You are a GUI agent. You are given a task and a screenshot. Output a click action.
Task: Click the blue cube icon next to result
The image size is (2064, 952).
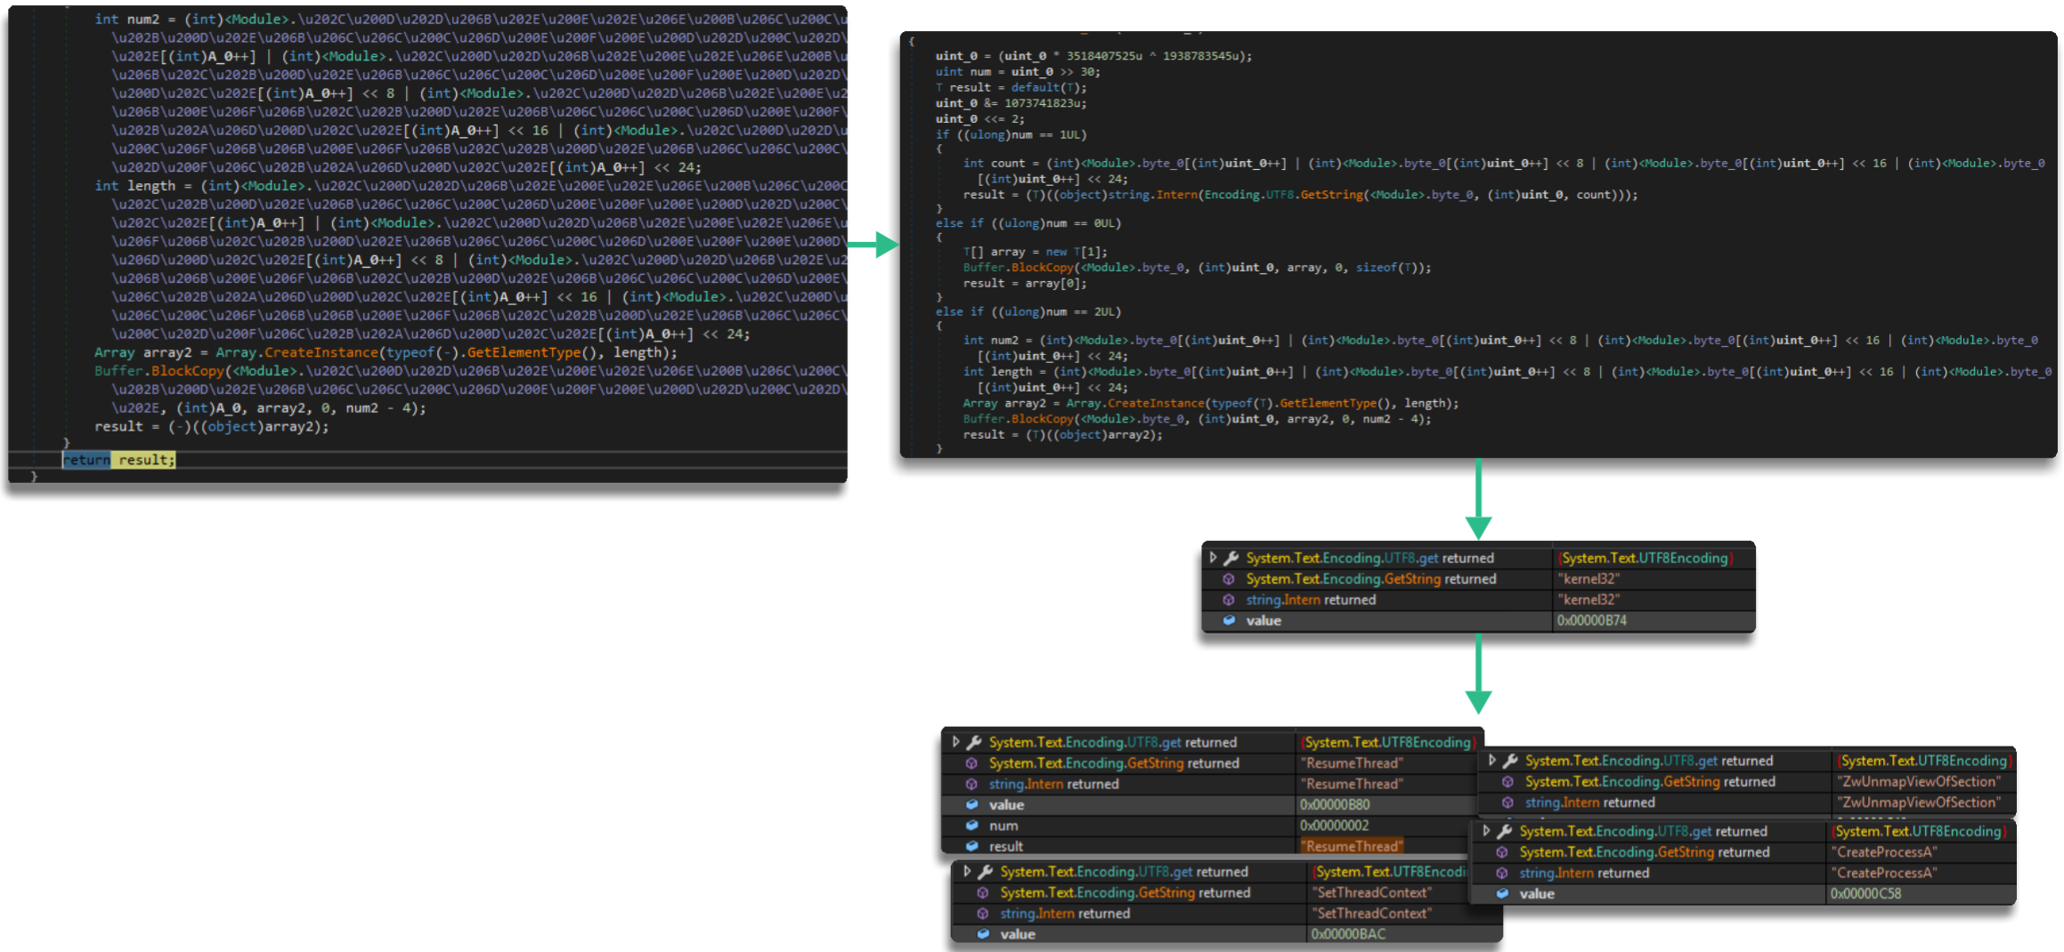click(x=971, y=846)
